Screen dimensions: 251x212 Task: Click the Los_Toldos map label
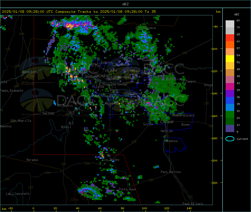[111, 160]
